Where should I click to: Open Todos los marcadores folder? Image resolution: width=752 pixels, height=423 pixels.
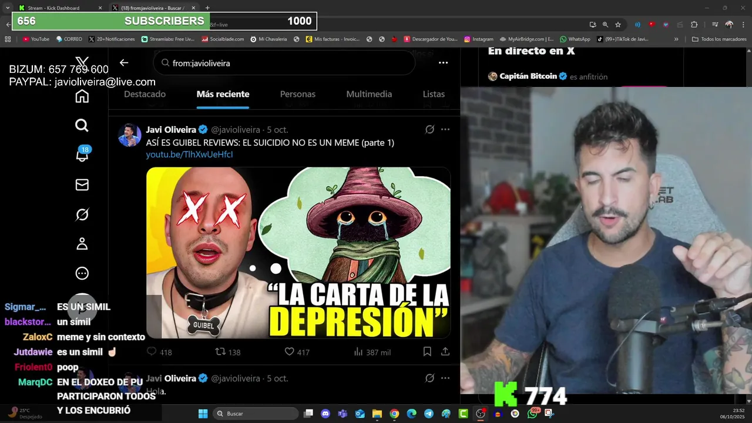[x=719, y=39]
